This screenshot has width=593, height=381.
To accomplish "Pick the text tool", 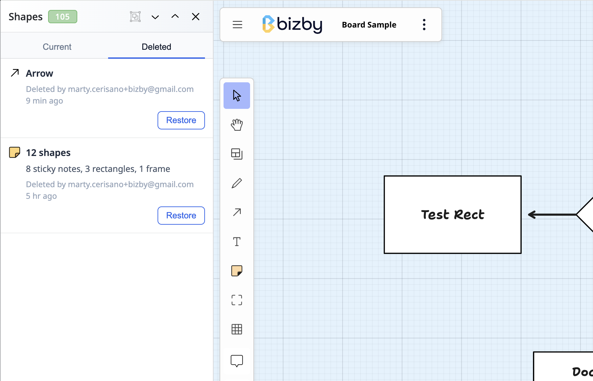I will 237,242.
